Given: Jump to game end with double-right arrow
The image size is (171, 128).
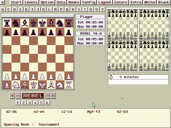Looking at the screenshot, I should pyautogui.click(x=53, y=96).
